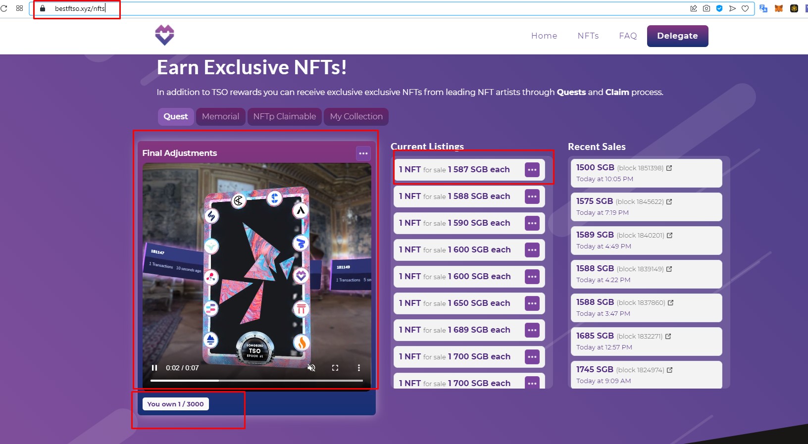This screenshot has width=808, height=444.
Task: Click 'Today at 9:09 AM' timestamp
Action: (x=604, y=381)
